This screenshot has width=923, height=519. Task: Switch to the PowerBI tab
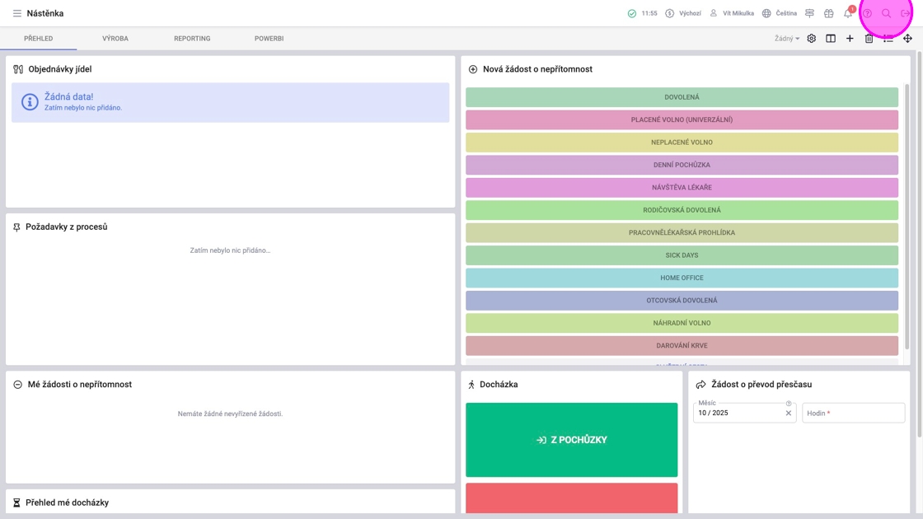pyautogui.click(x=269, y=38)
